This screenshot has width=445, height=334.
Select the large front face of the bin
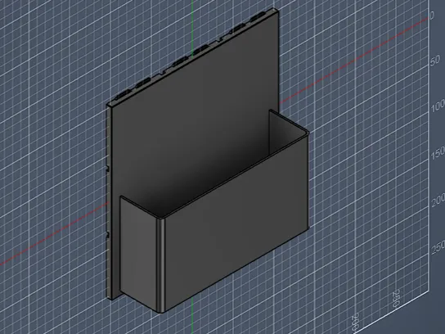[236, 224]
